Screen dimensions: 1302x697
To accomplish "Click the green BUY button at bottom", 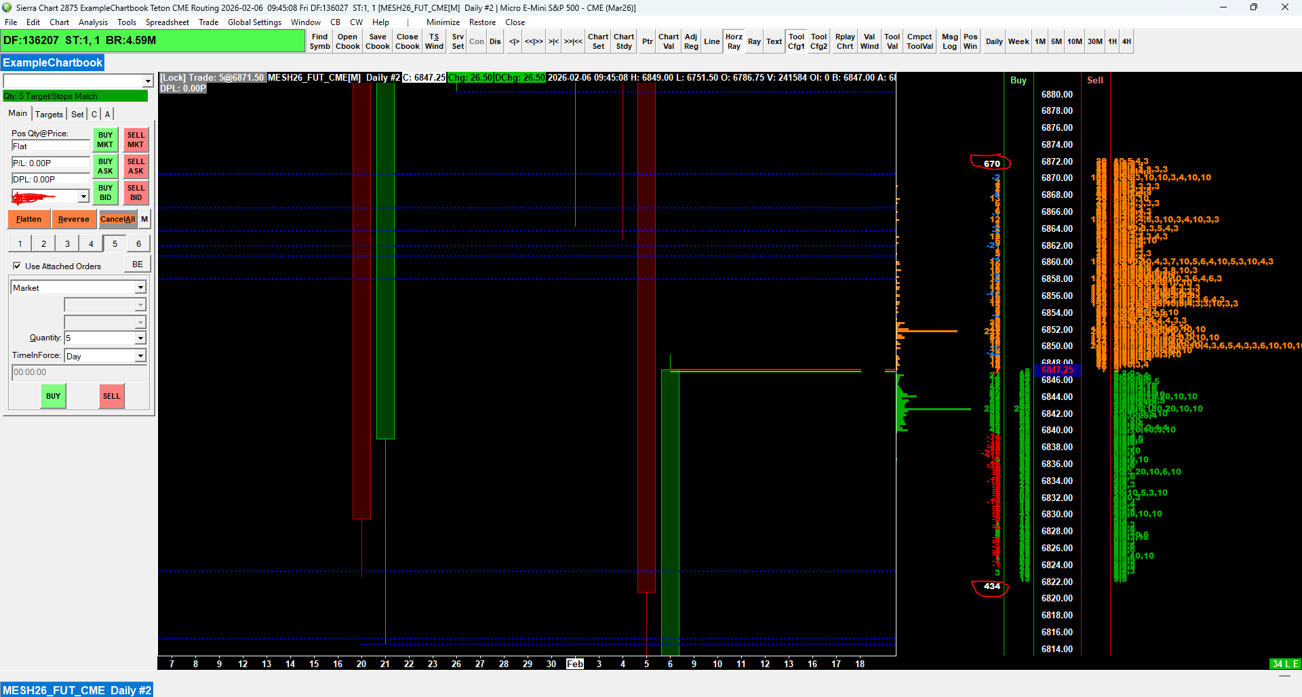I will click(53, 396).
